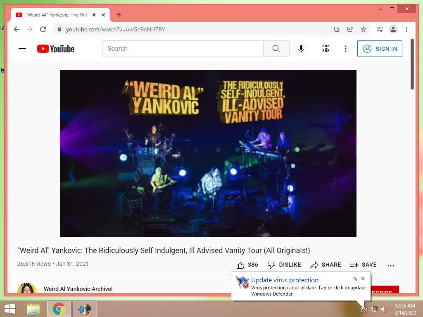Open more actions ellipsis under video

[391, 265]
